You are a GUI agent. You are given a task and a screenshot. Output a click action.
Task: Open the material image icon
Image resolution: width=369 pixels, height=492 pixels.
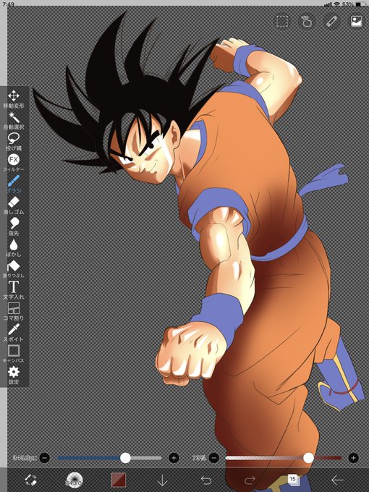click(x=357, y=21)
